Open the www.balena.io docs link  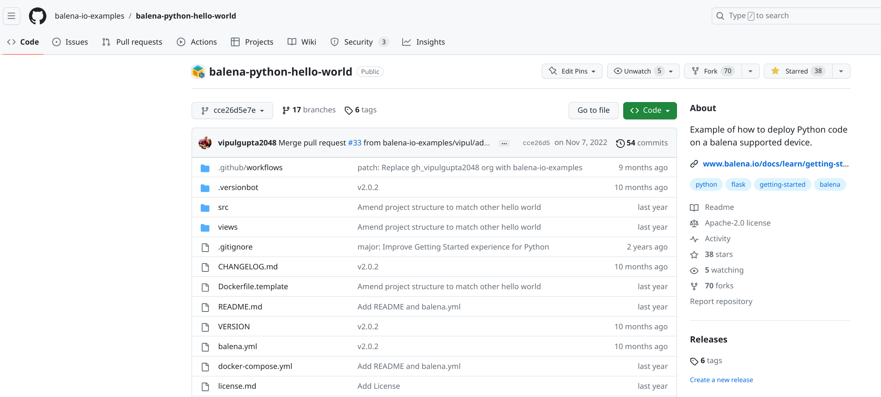coord(776,164)
